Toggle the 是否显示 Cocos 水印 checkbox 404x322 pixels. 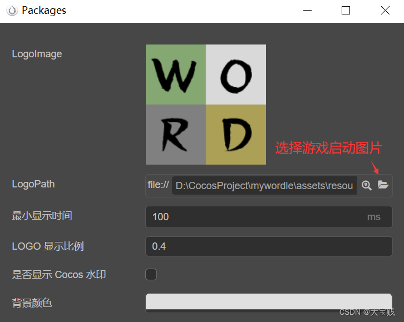coord(151,274)
